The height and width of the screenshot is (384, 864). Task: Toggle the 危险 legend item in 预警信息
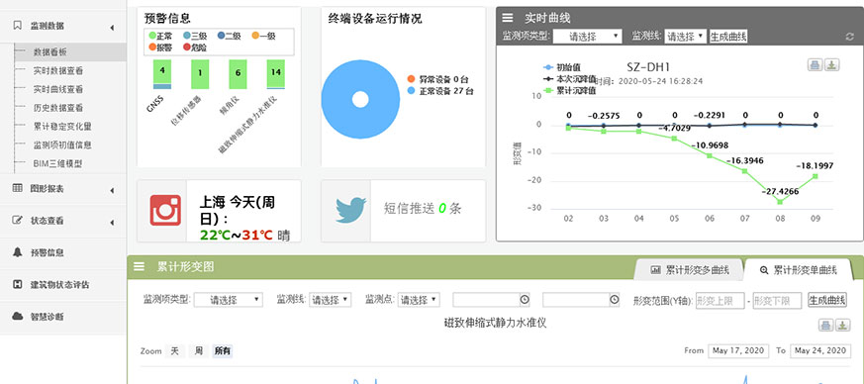click(195, 48)
